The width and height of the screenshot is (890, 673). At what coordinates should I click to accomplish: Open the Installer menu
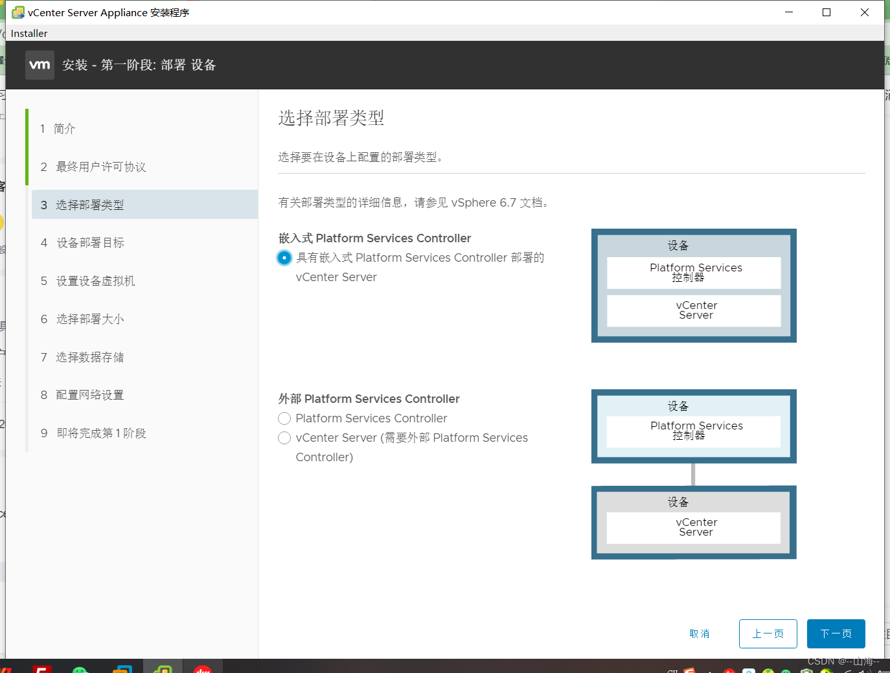click(x=29, y=33)
